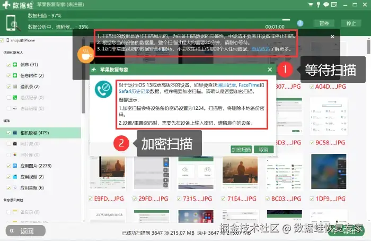Image resolution: width=371 pixels, height=241 pixels.
Task: Click the voicemail icon in sidebar
Action: point(15,108)
